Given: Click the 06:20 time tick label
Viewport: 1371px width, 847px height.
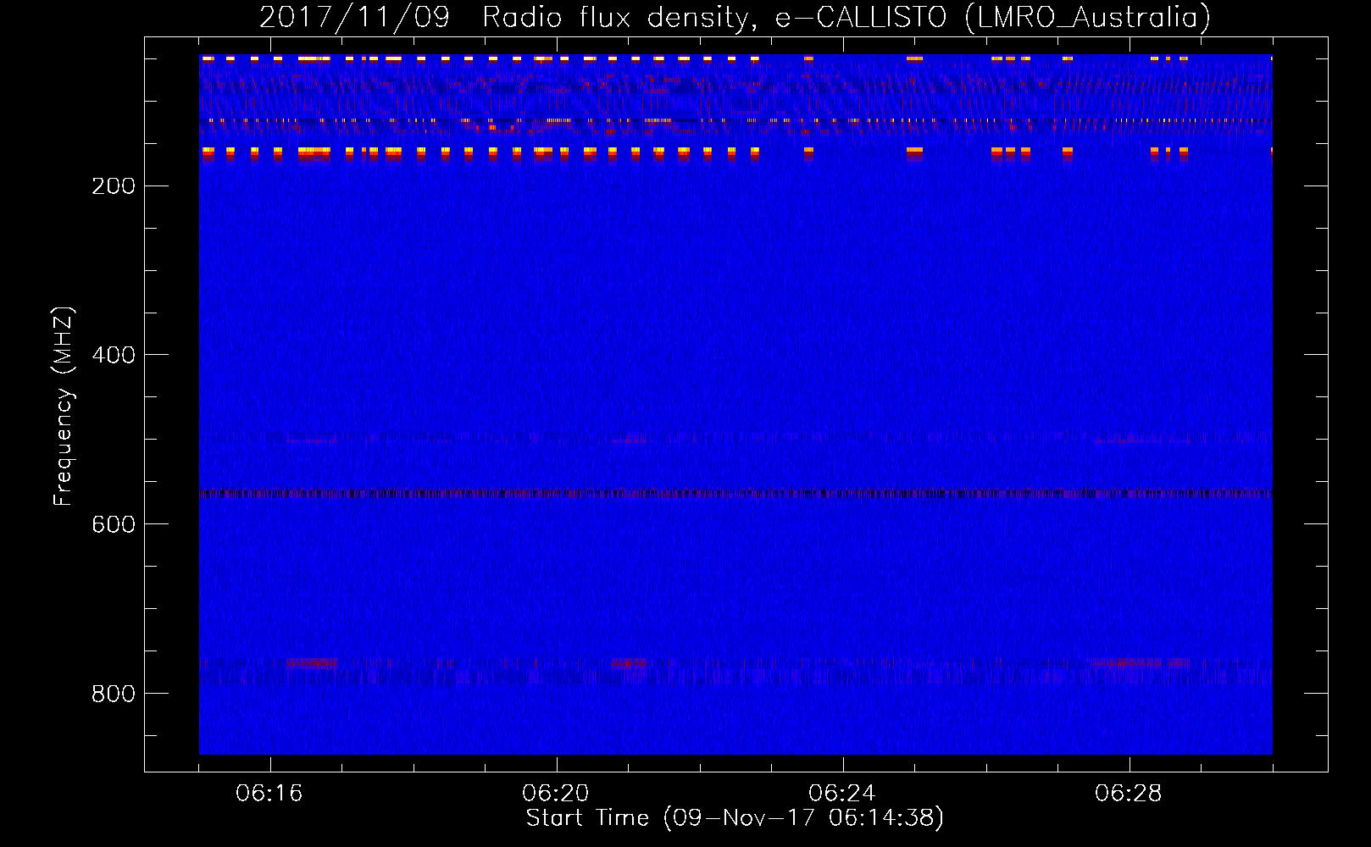Looking at the screenshot, I should coord(556,794).
